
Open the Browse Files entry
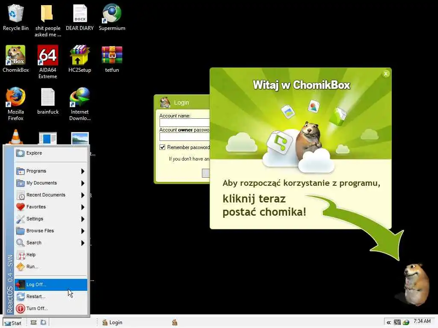[x=51, y=231]
